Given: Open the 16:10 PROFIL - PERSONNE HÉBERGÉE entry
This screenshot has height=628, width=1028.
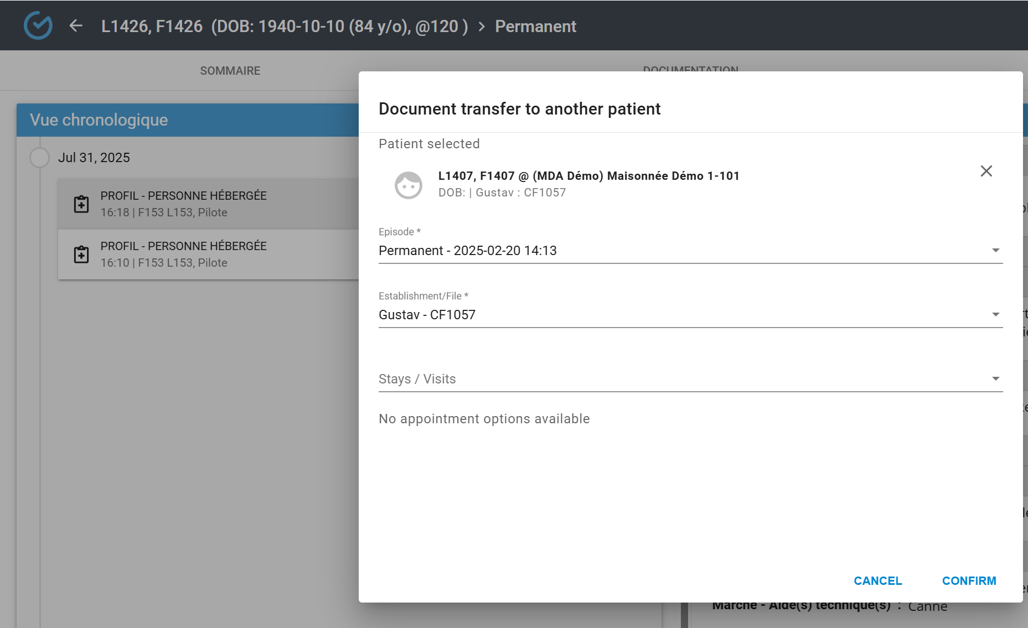Looking at the screenshot, I should pyautogui.click(x=210, y=255).
